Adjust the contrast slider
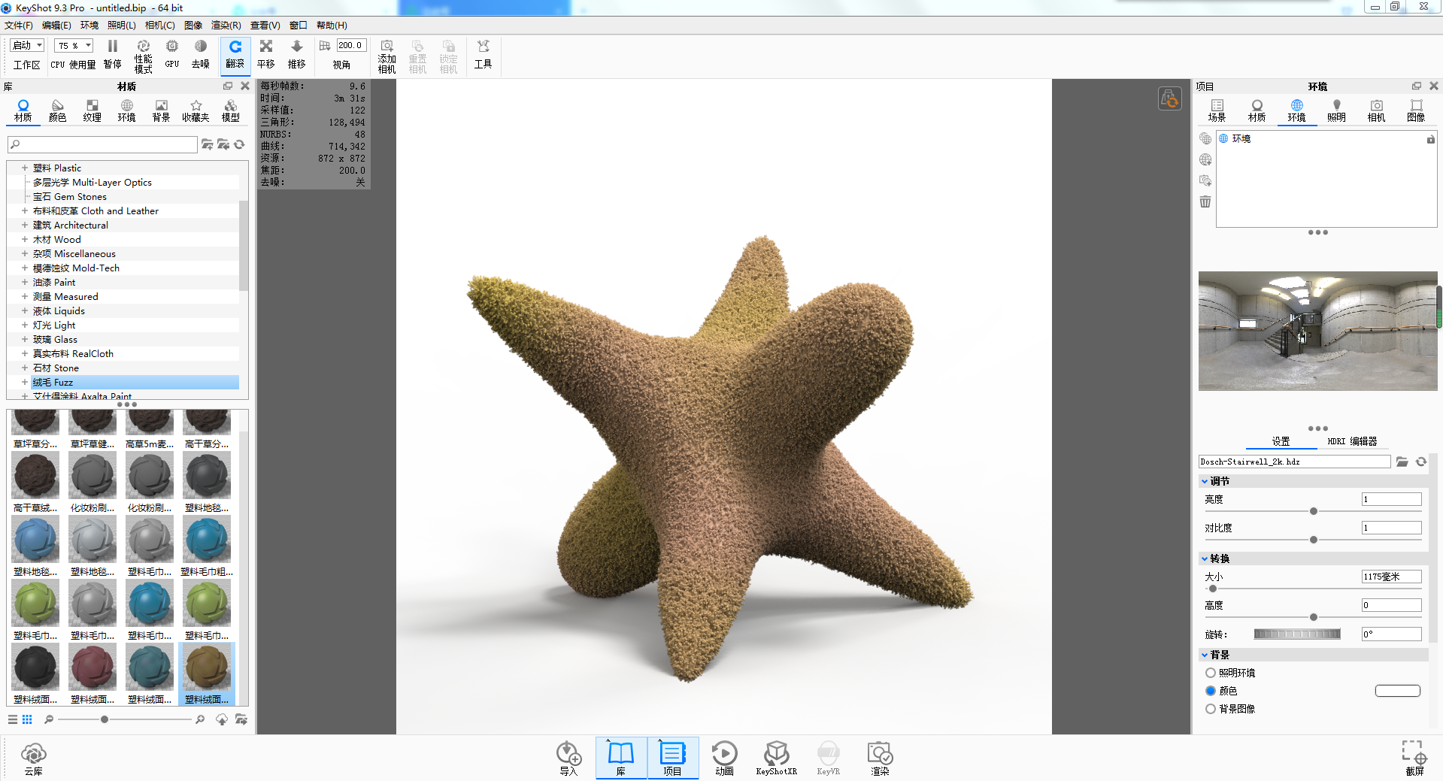The width and height of the screenshot is (1443, 781). (x=1314, y=540)
